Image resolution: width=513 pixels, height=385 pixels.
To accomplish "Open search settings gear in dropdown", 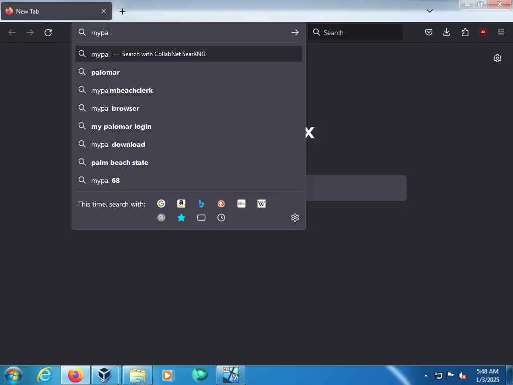I will click(x=295, y=218).
